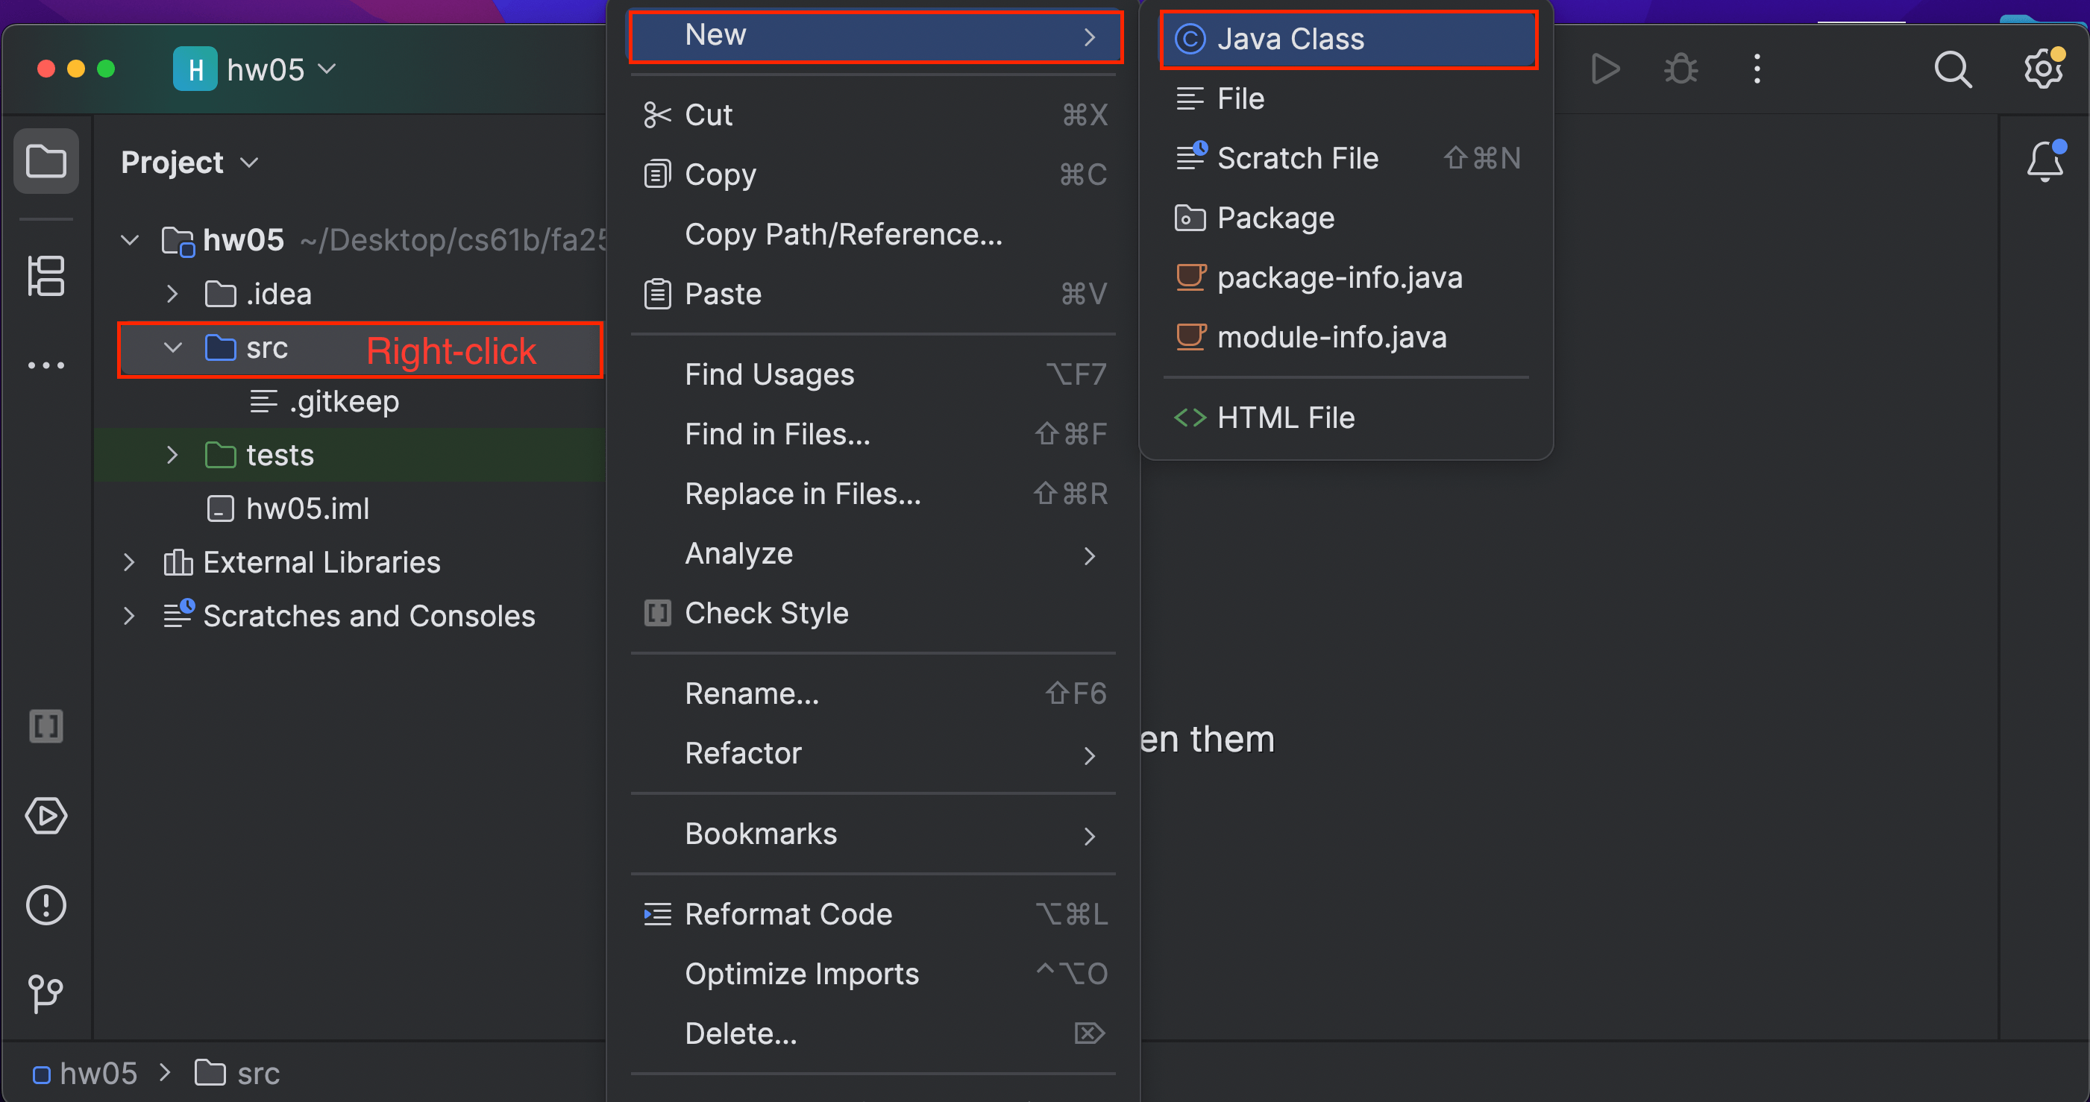Collapse the src folder

click(x=172, y=348)
